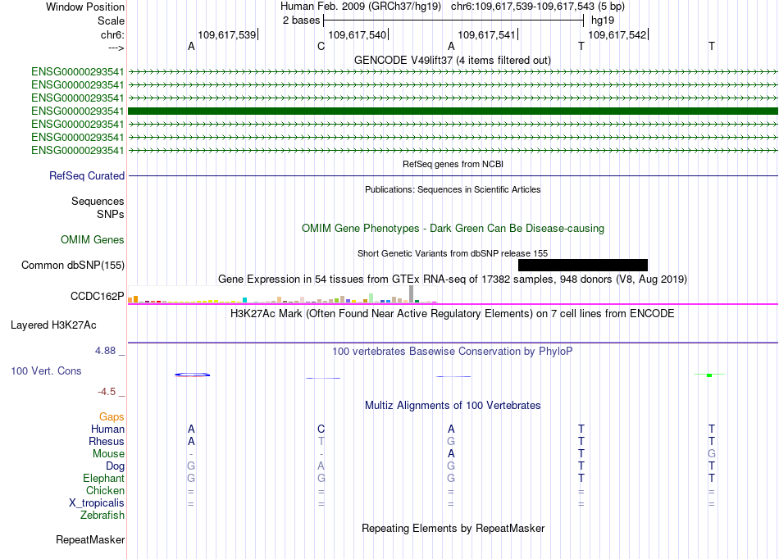
Task: Click the Human row C in Multiz alignment
Action: pyautogui.click(x=321, y=429)
